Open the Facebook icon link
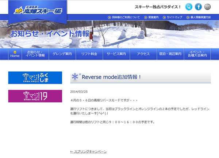Screen dimensions: 219x158 point(198,7)
